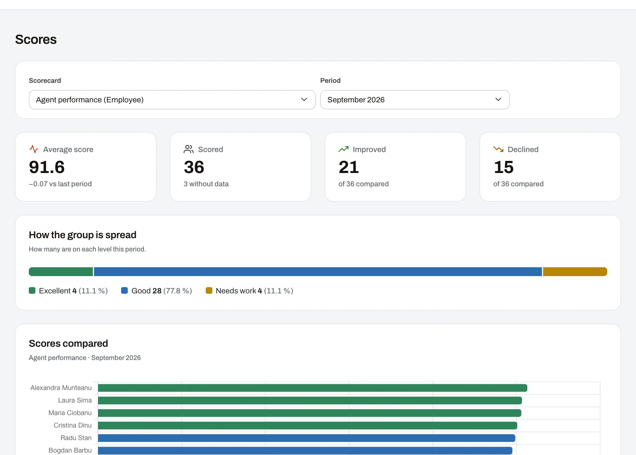
Task: Click the name label 'Bogdan Barbu'
Action: point(70,450)
